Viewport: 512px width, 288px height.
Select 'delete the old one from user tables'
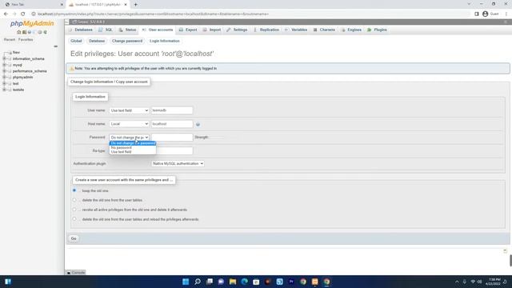(74, 200)
